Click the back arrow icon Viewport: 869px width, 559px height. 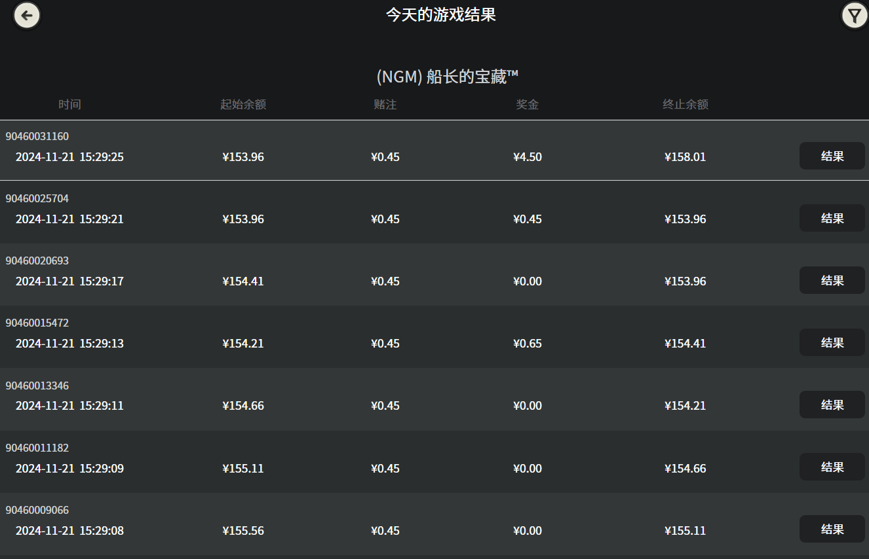pos(26,15)
